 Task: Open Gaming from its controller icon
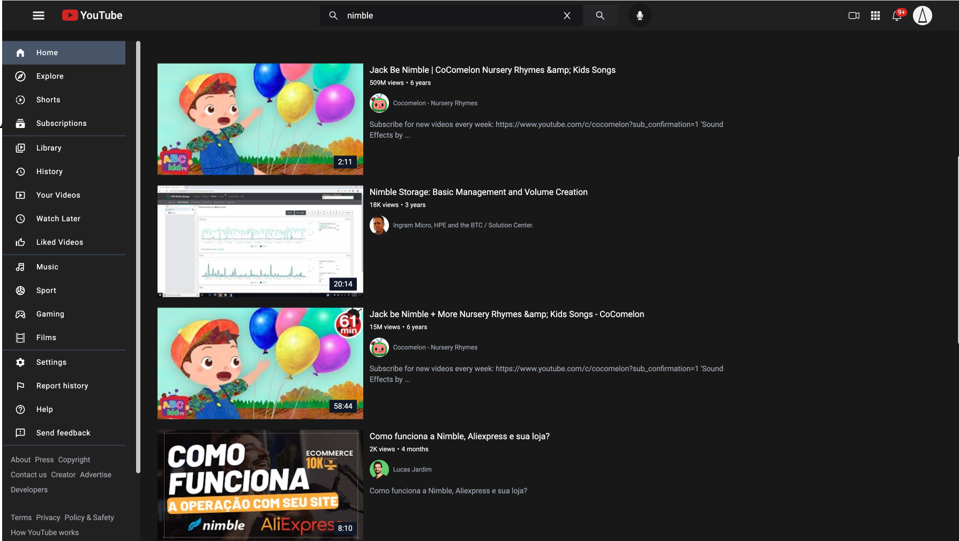point(20,314)
